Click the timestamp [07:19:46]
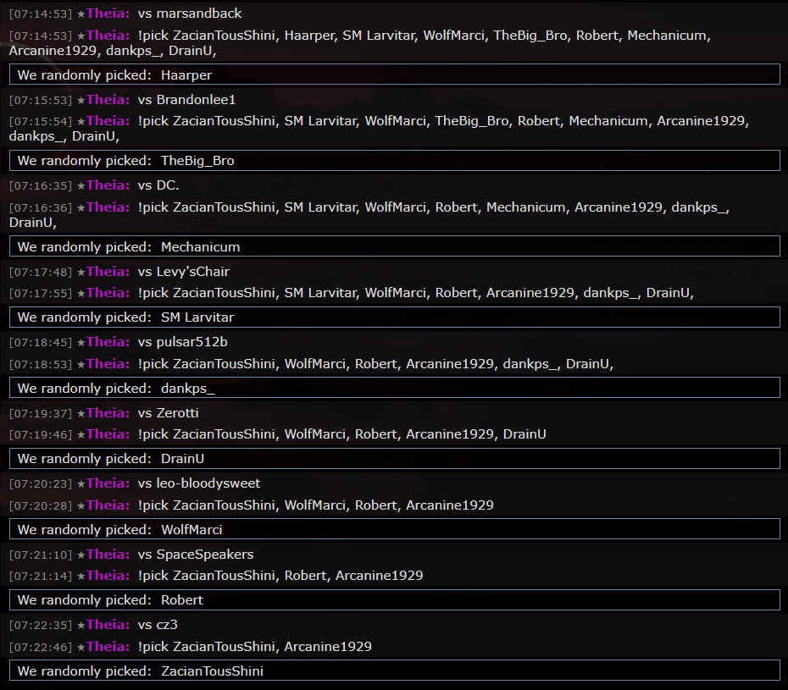This screenshot has width=788, height=690. [x=41, y=435]
